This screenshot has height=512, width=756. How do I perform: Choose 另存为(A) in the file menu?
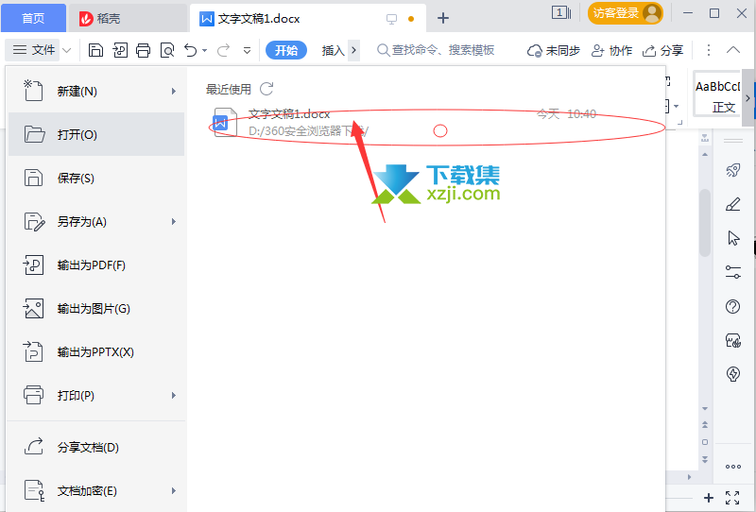coord(96,222)
